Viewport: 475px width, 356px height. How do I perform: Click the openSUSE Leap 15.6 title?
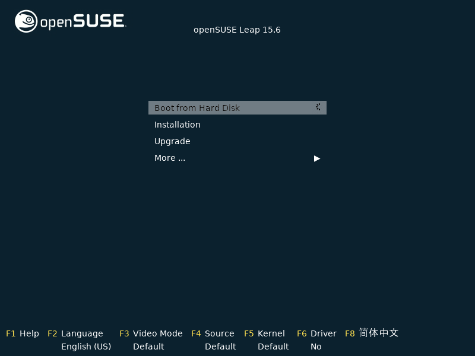click(237, 30)
